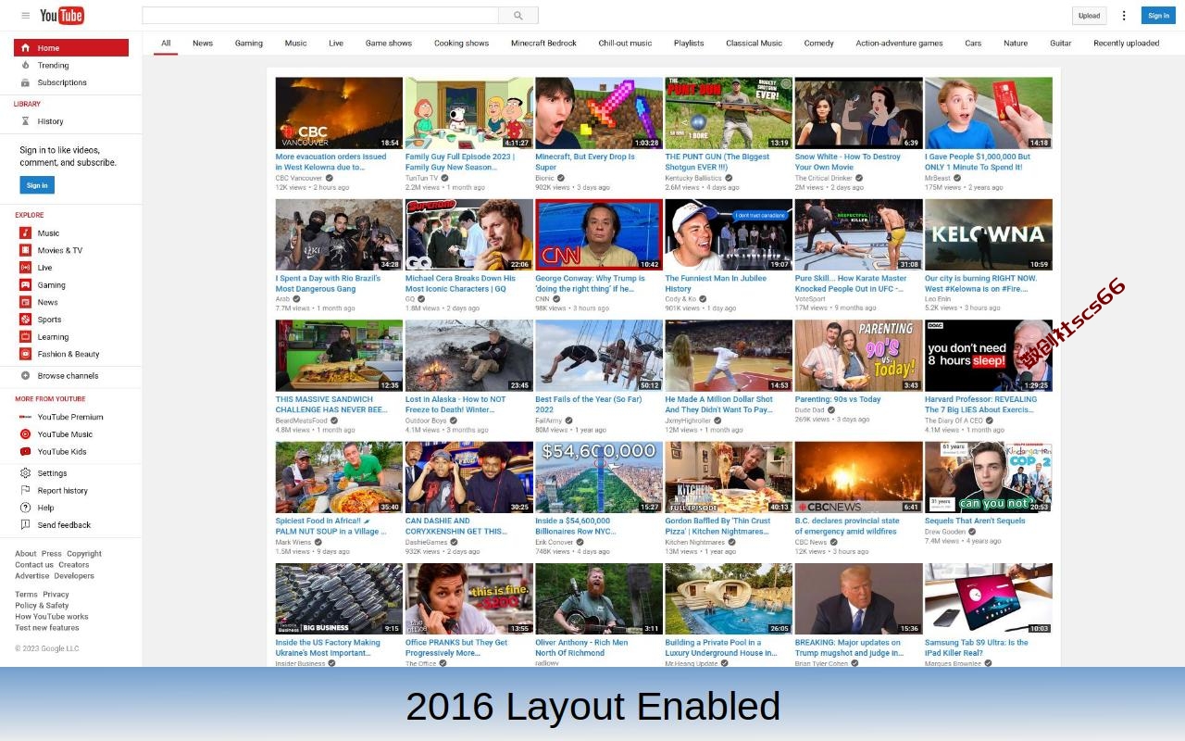The height and width of the screenshot is (741, 1185).
Task: Select the Minecraft Bedrock chip
Action: tap(543, 43)
